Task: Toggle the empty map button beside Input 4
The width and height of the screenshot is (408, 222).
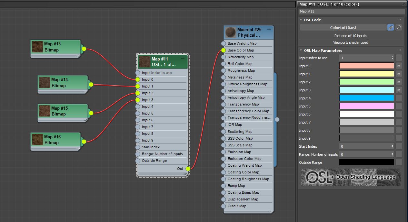Action: pyautogui.click(x=399, y=98)
